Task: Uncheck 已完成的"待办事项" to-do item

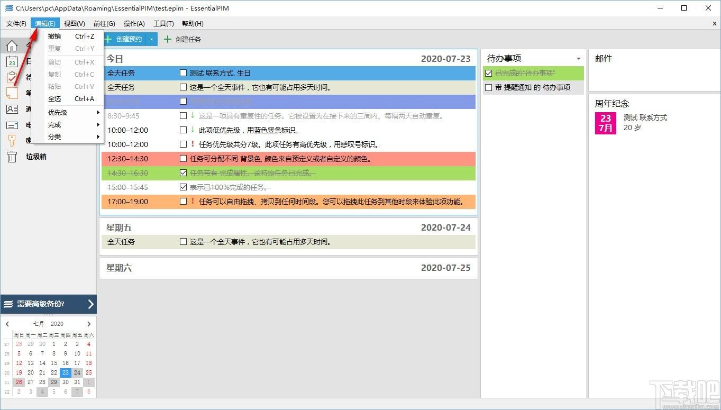Action: [x=488, y=73]
